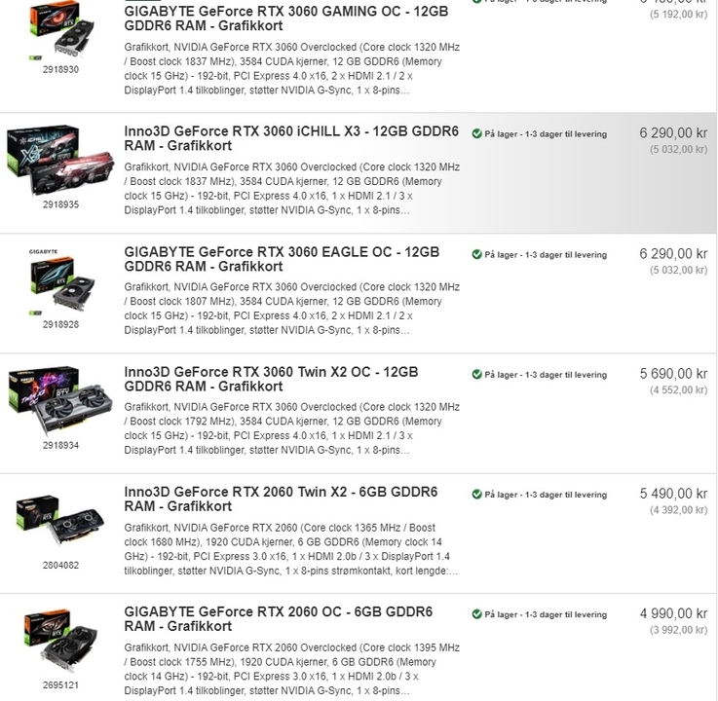Click green in-stock checkmark for iCHILL X3

(476, 133)
